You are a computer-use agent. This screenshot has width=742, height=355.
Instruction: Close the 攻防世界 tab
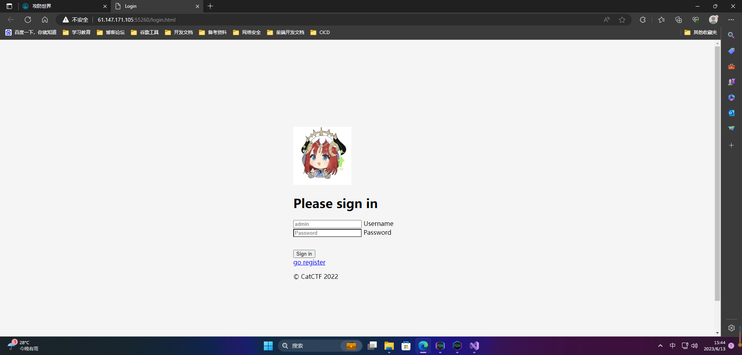pyautogui.click(x=105, y=6)
